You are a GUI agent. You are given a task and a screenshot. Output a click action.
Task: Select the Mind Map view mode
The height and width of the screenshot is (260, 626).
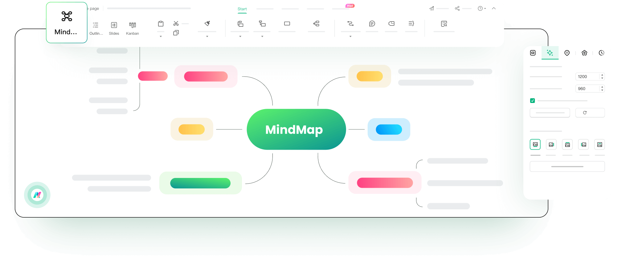pos(67,23)
